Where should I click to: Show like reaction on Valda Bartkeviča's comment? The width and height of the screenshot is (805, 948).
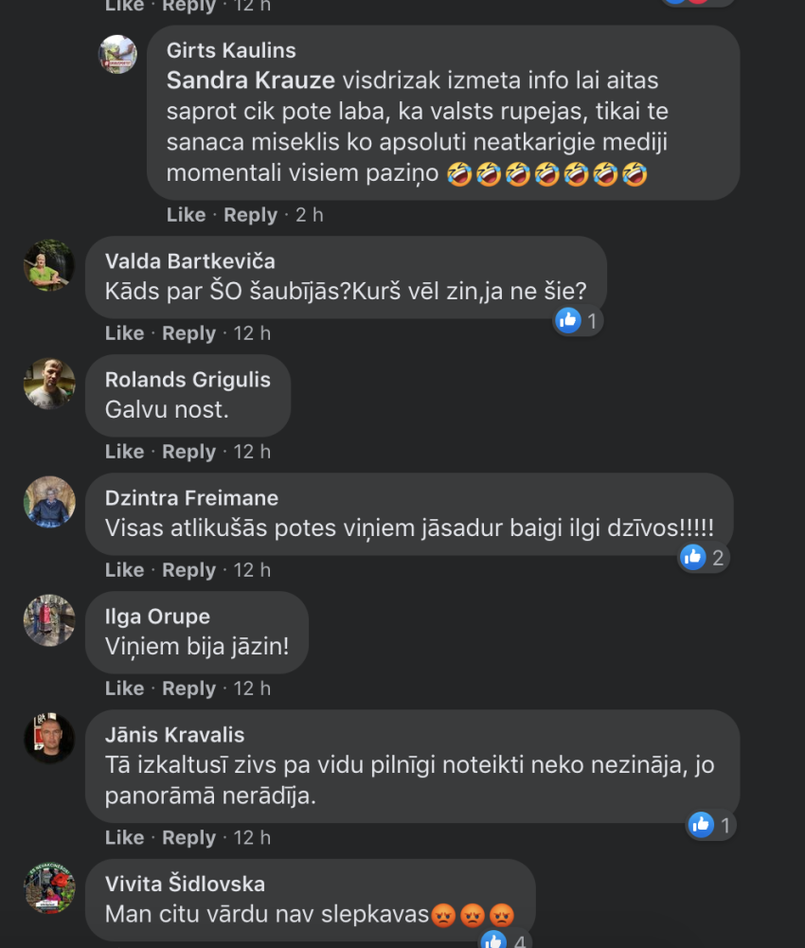(x=578, y=321)
